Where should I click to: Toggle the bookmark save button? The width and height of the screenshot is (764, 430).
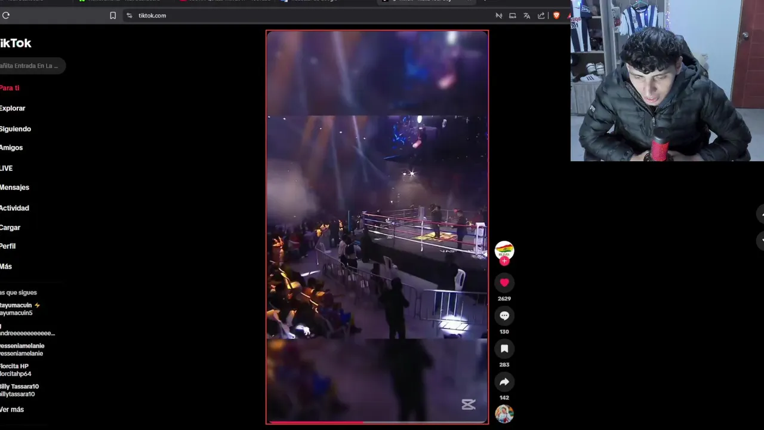(x=504, y=349)
